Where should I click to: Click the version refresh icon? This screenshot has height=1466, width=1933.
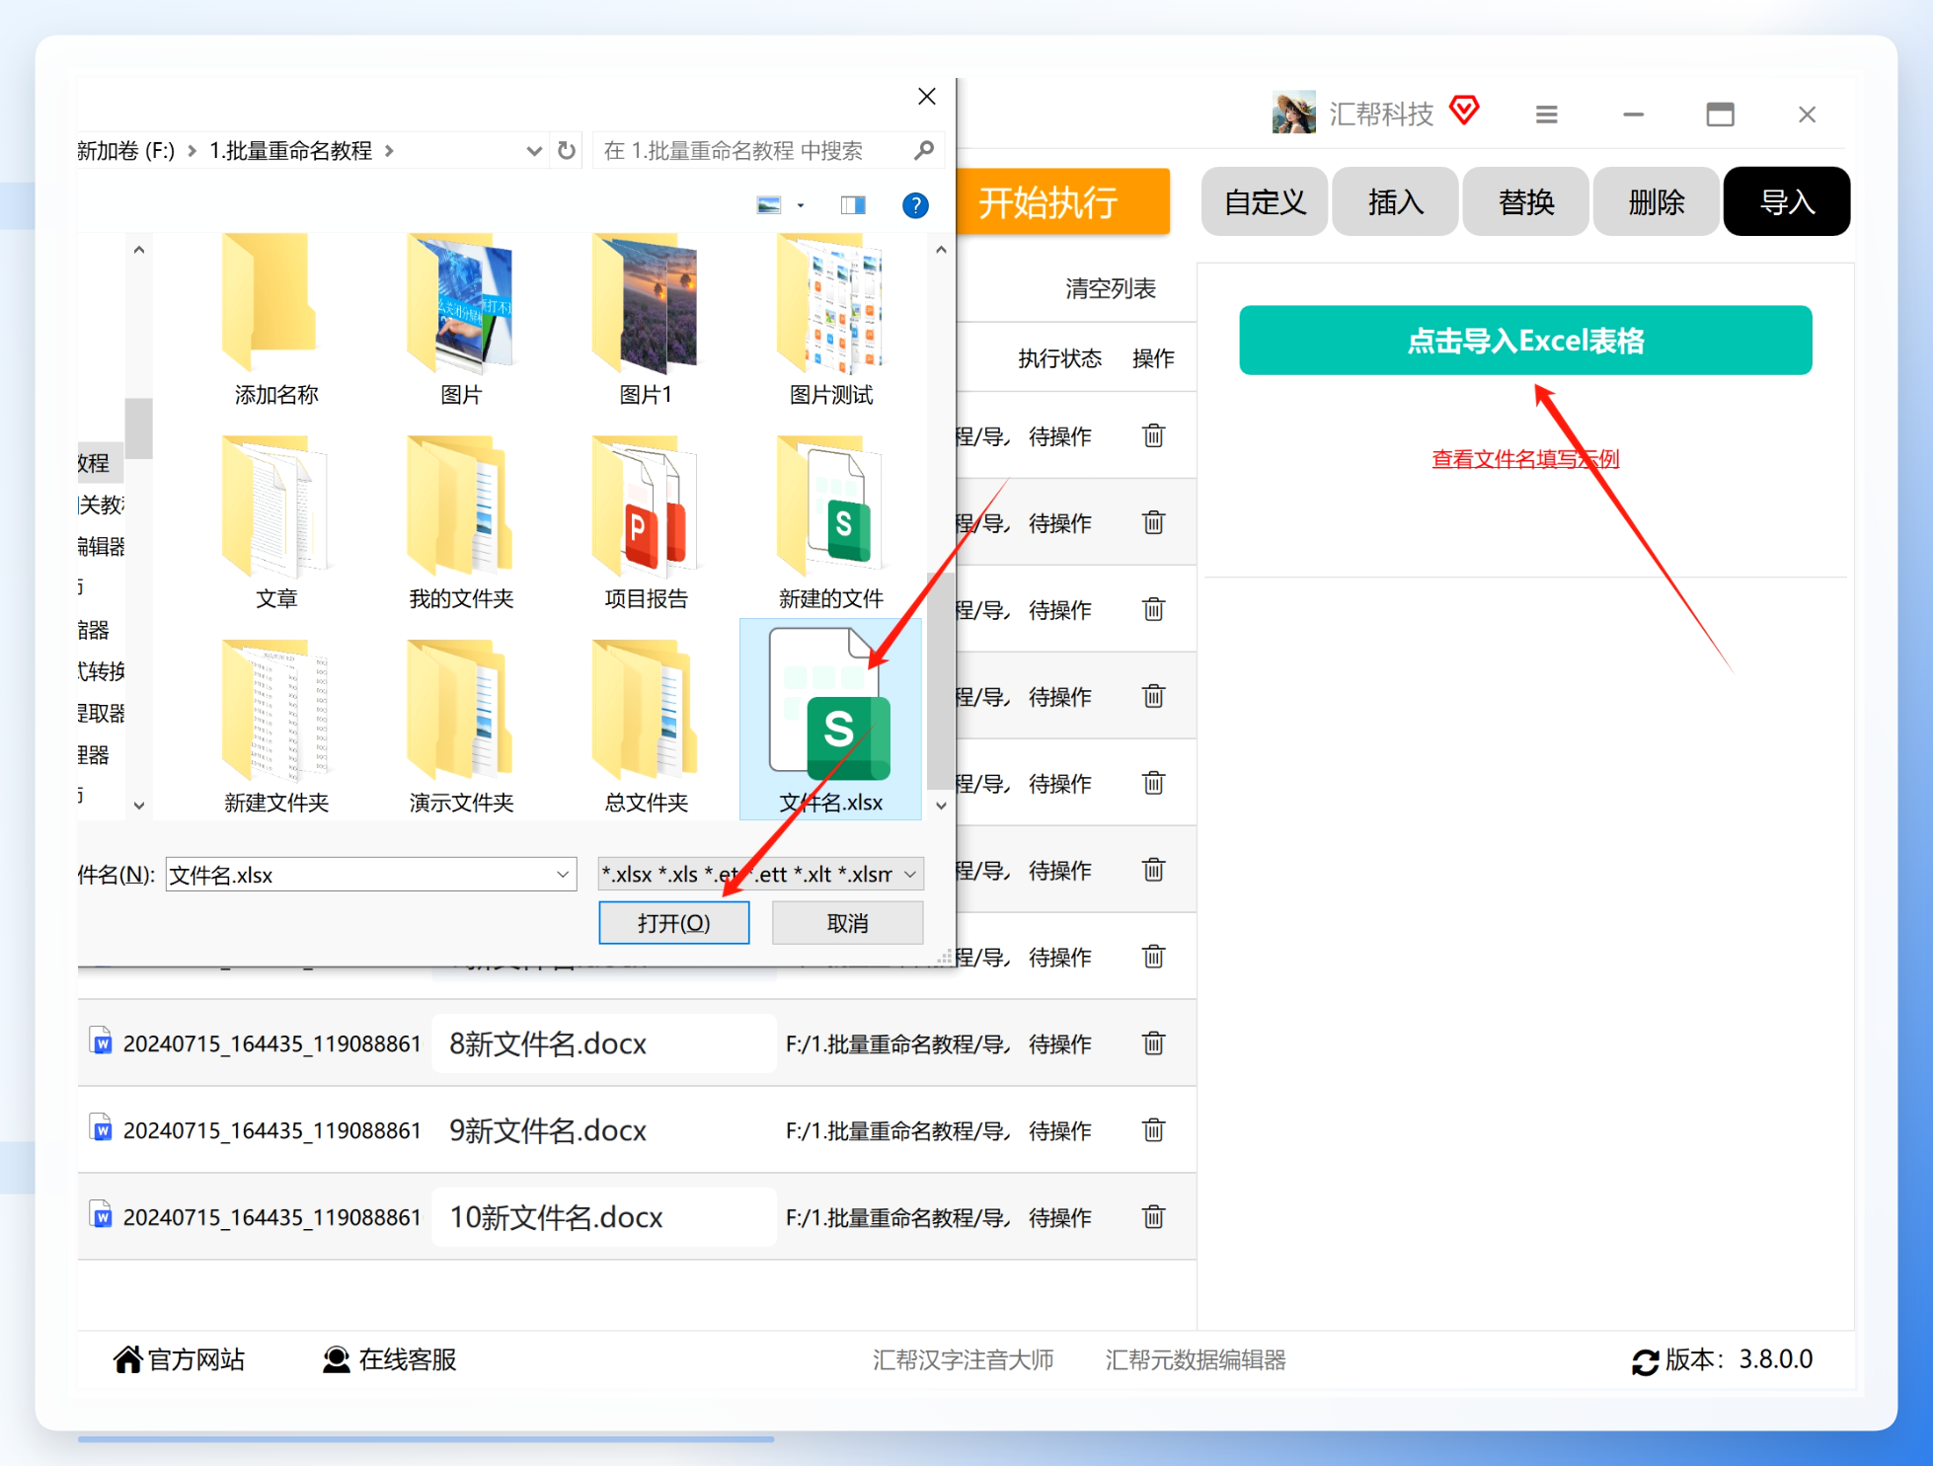(1645, 1361)
